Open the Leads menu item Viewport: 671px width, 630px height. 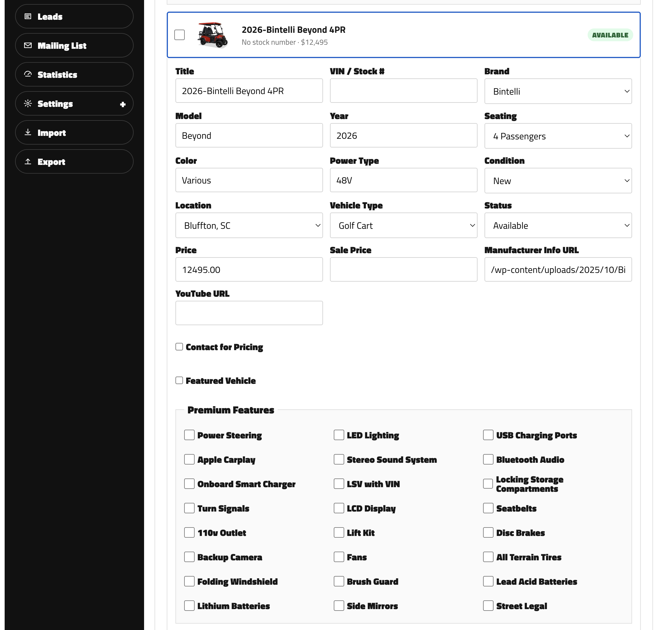click(74, 16)
